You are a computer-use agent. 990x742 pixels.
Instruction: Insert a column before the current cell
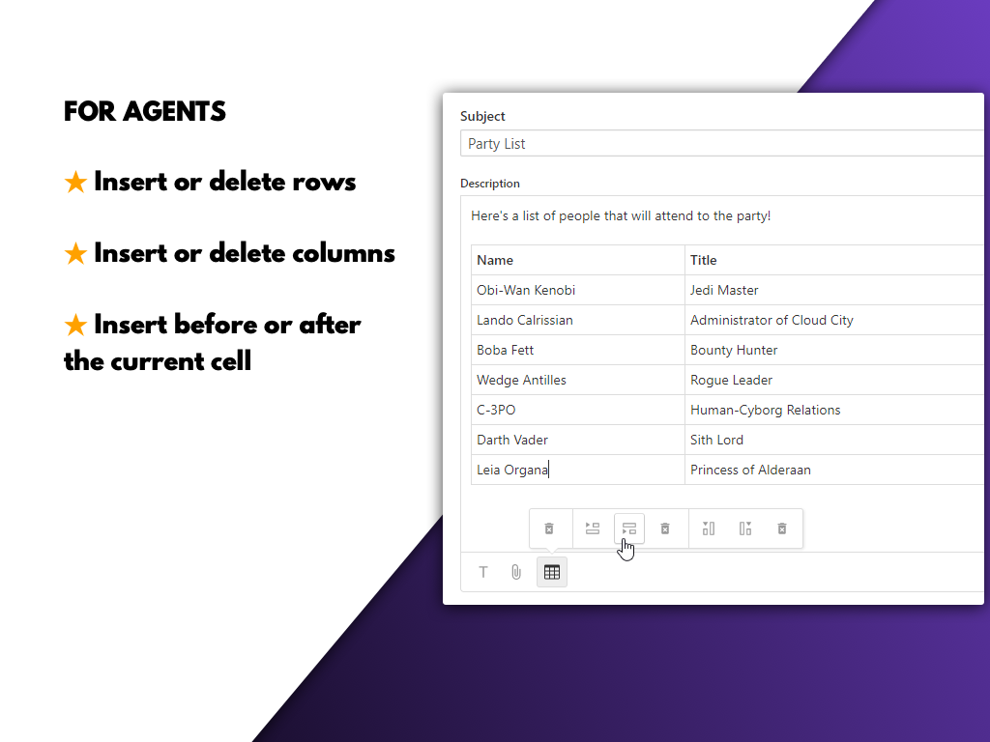click(x=709, y=528)
